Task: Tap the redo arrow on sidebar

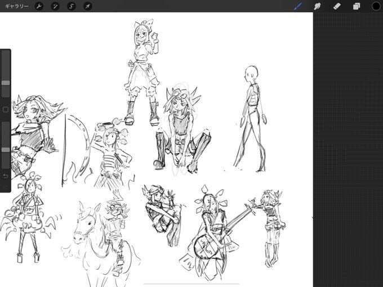Action: [6, 187]
